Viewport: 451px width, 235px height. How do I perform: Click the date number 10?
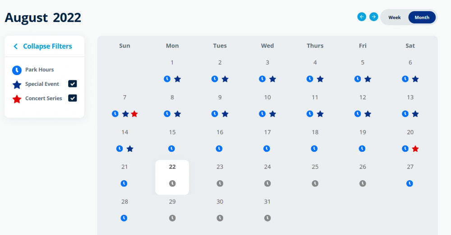click(267, 98)
